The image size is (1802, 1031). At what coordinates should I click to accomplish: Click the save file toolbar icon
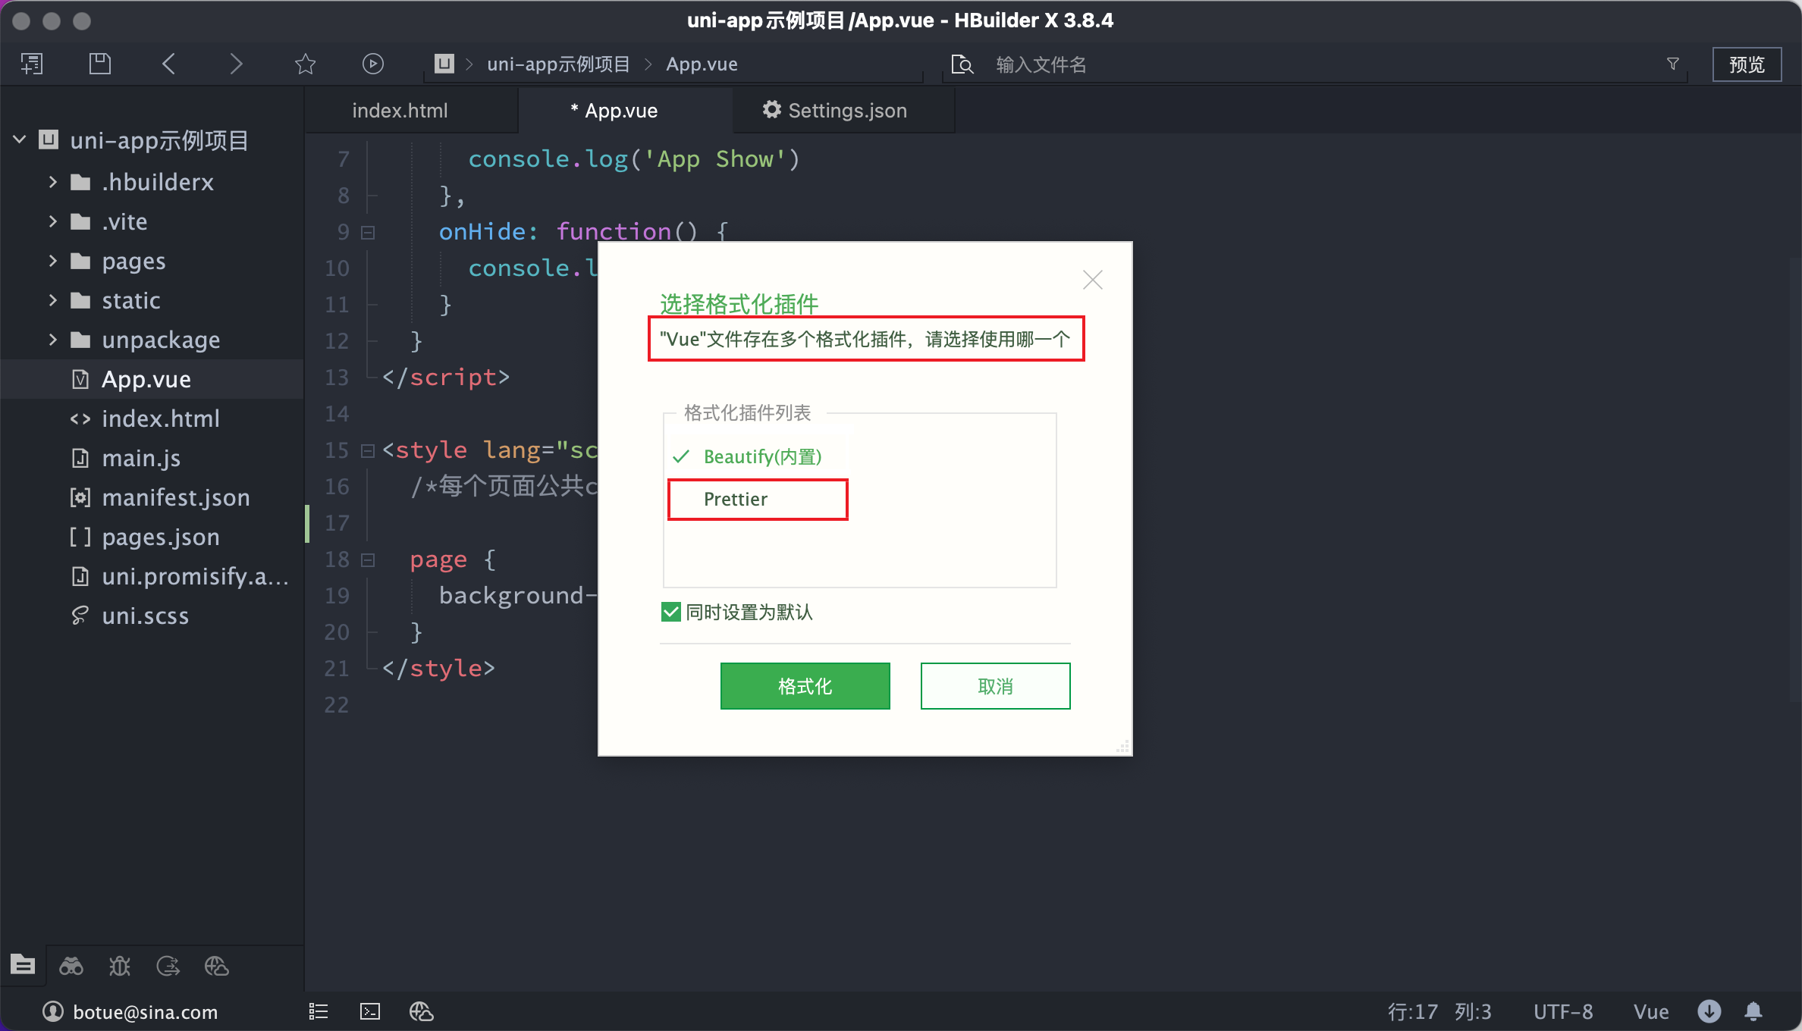click(99, 64)
